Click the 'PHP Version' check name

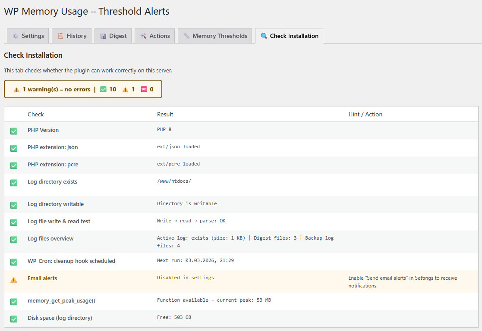pyautogui.click(x=43, y=130)
